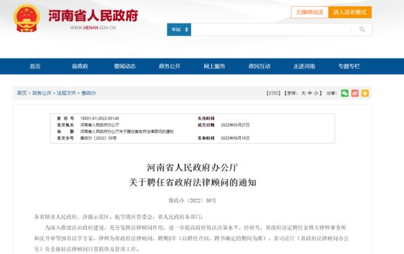This screenshot has height=254, width=404.
Task: Set font size to 中
Action: coord(310,93)
